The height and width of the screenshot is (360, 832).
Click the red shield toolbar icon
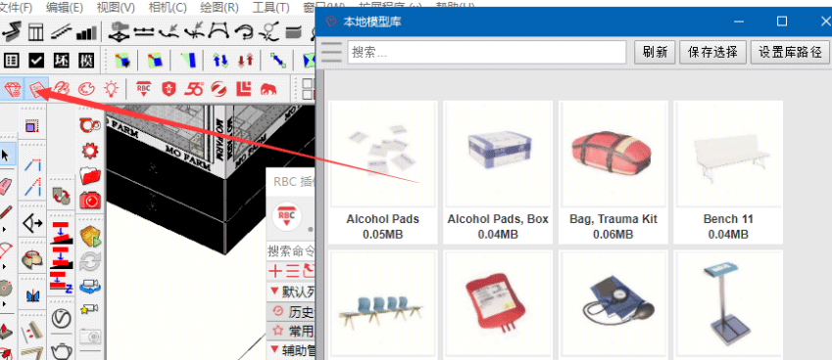point(169,88)
